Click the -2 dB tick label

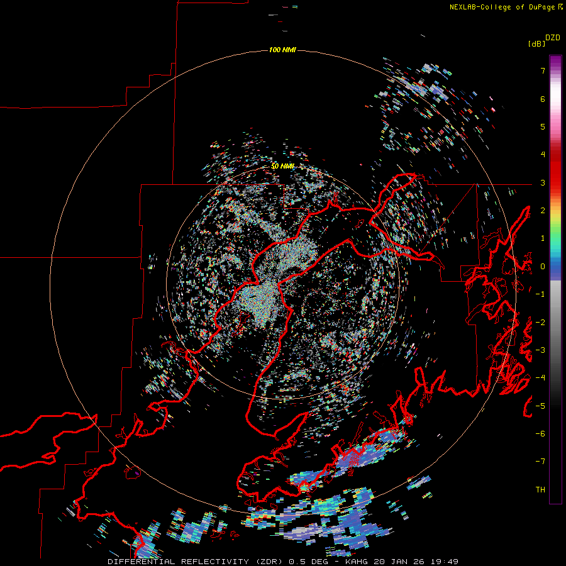(540, 323)
